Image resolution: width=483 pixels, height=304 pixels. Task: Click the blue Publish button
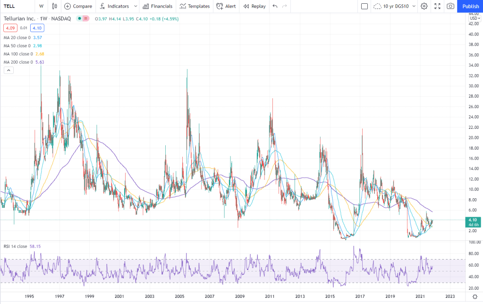tap(470, 6)
